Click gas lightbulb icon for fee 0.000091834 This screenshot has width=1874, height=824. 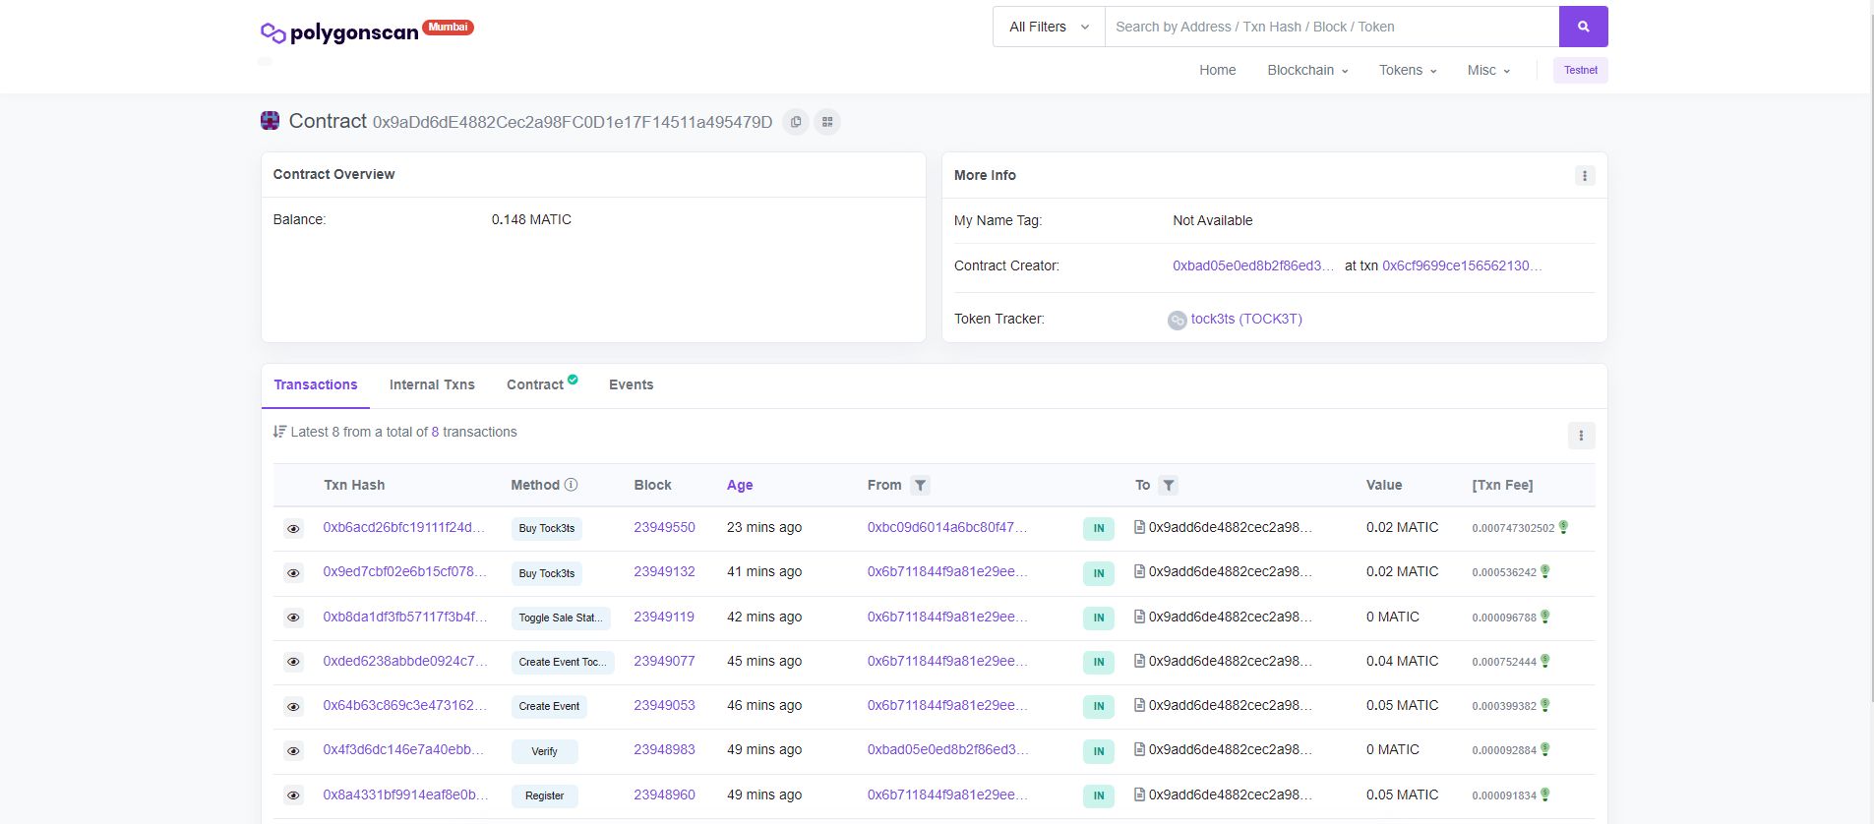[1544, 795]
